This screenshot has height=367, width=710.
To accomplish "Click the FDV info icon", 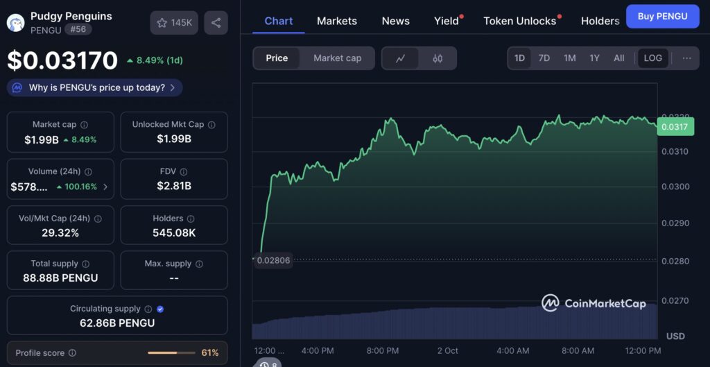I will pyautogui.click(x=183, y=172).
